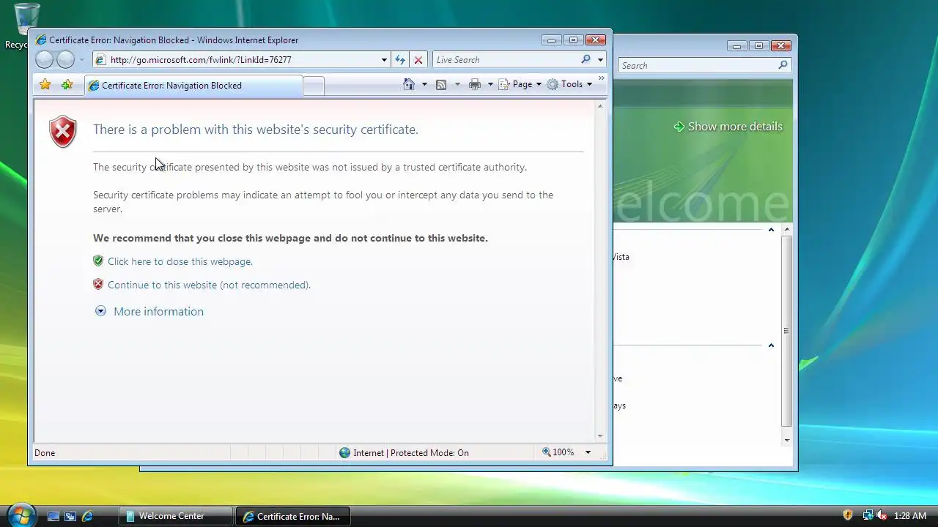Click the page scrollbar up arrow in Internet Explorer
Image resolution: width=938 pixels, height=527 pixels.
(600, 106)
